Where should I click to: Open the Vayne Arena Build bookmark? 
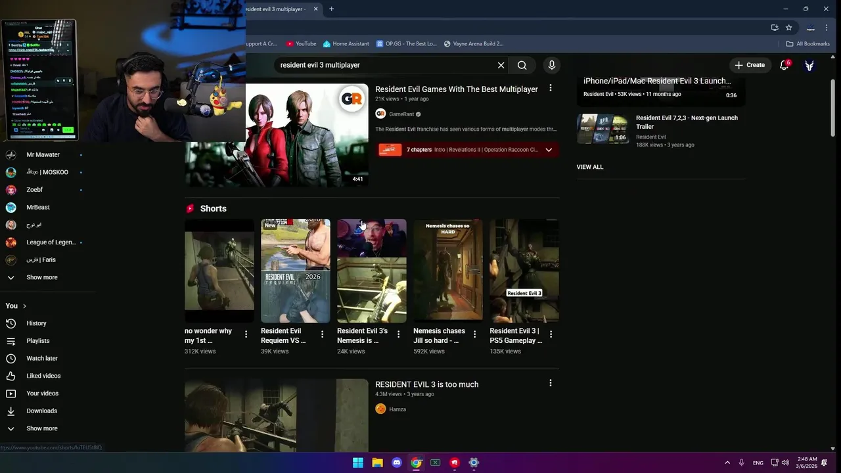point(473,44)
